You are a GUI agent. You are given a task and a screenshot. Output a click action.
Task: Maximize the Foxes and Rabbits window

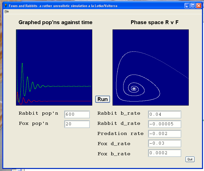point(193,6)
